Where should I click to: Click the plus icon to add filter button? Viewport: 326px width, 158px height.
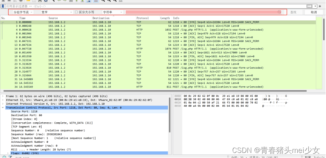tap(320, 6)
